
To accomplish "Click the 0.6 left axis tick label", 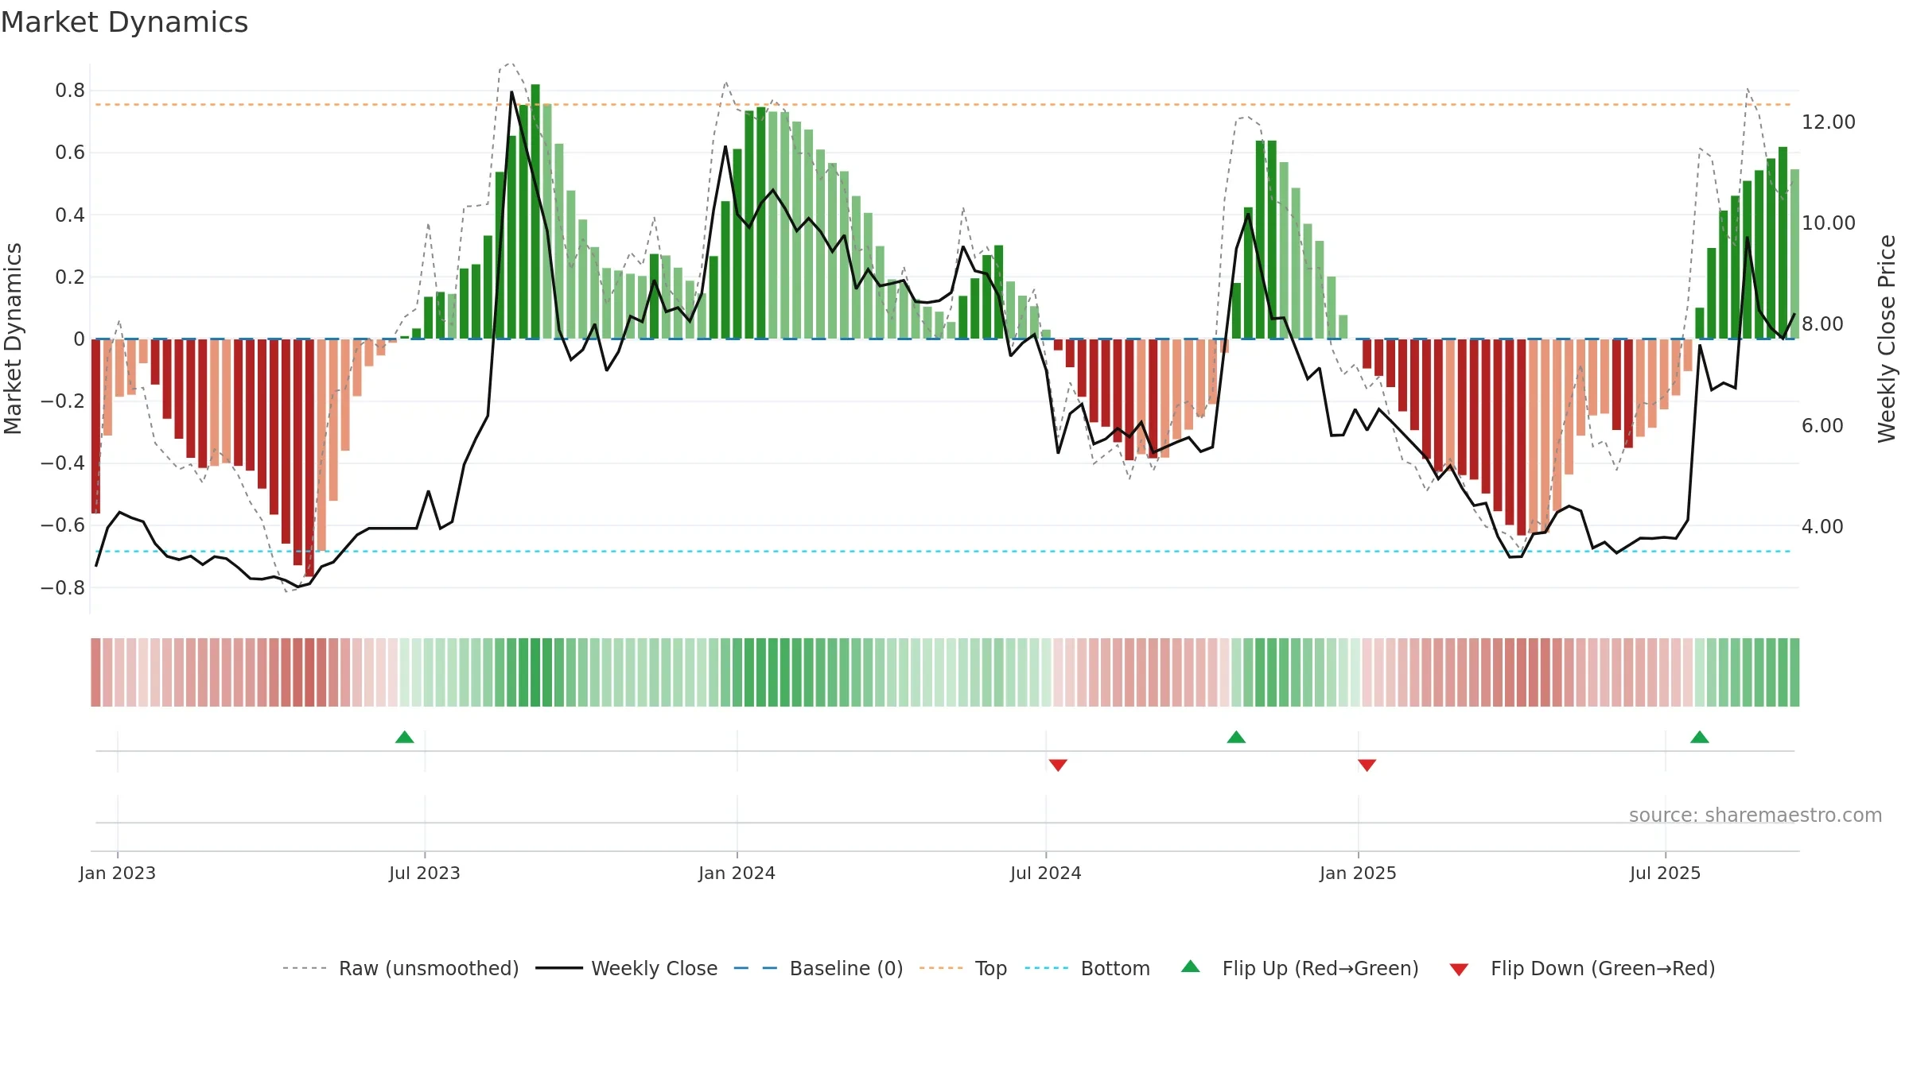I will [70, 153].
